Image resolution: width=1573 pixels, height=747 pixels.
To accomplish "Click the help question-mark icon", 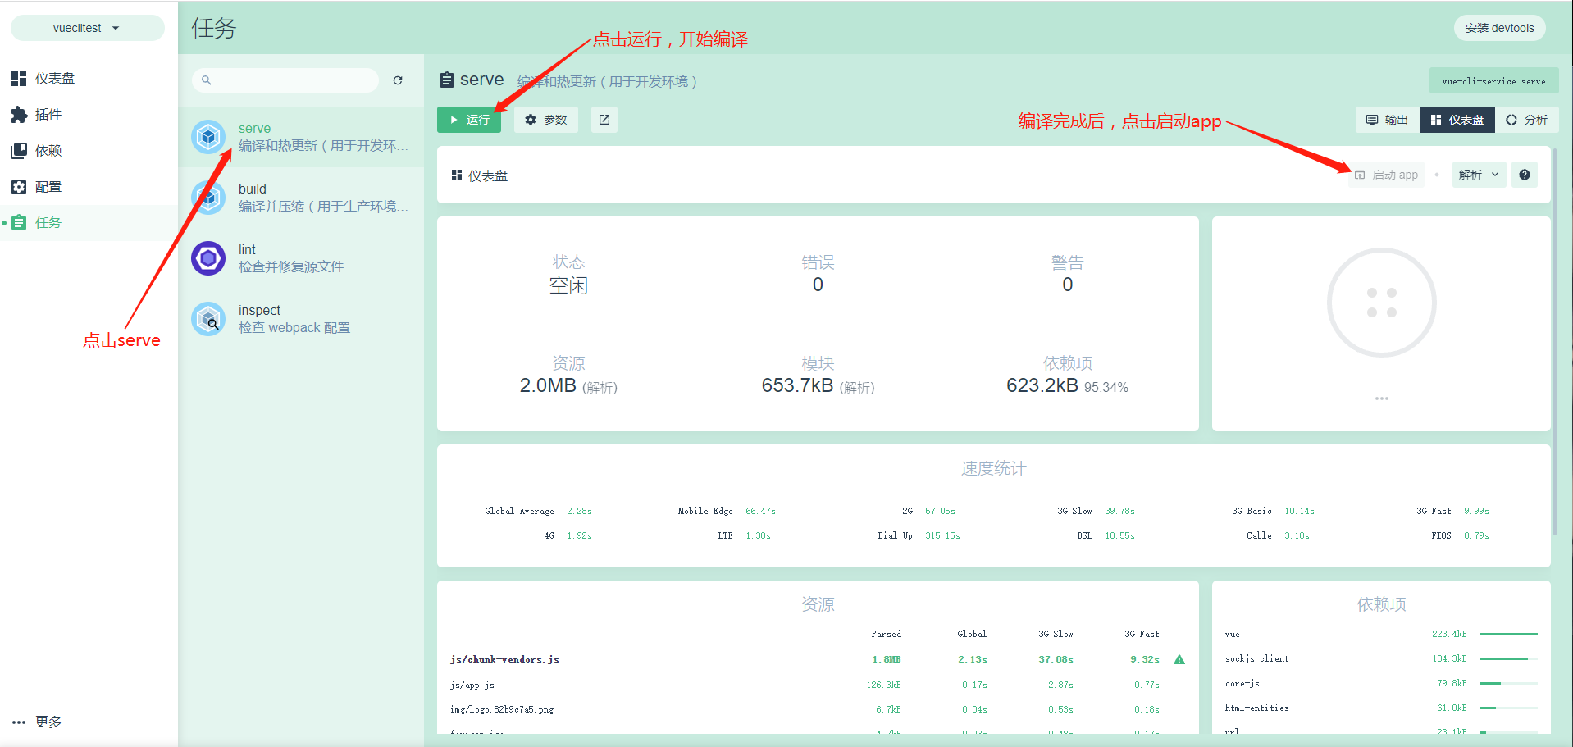I will tap(1525, 175).
